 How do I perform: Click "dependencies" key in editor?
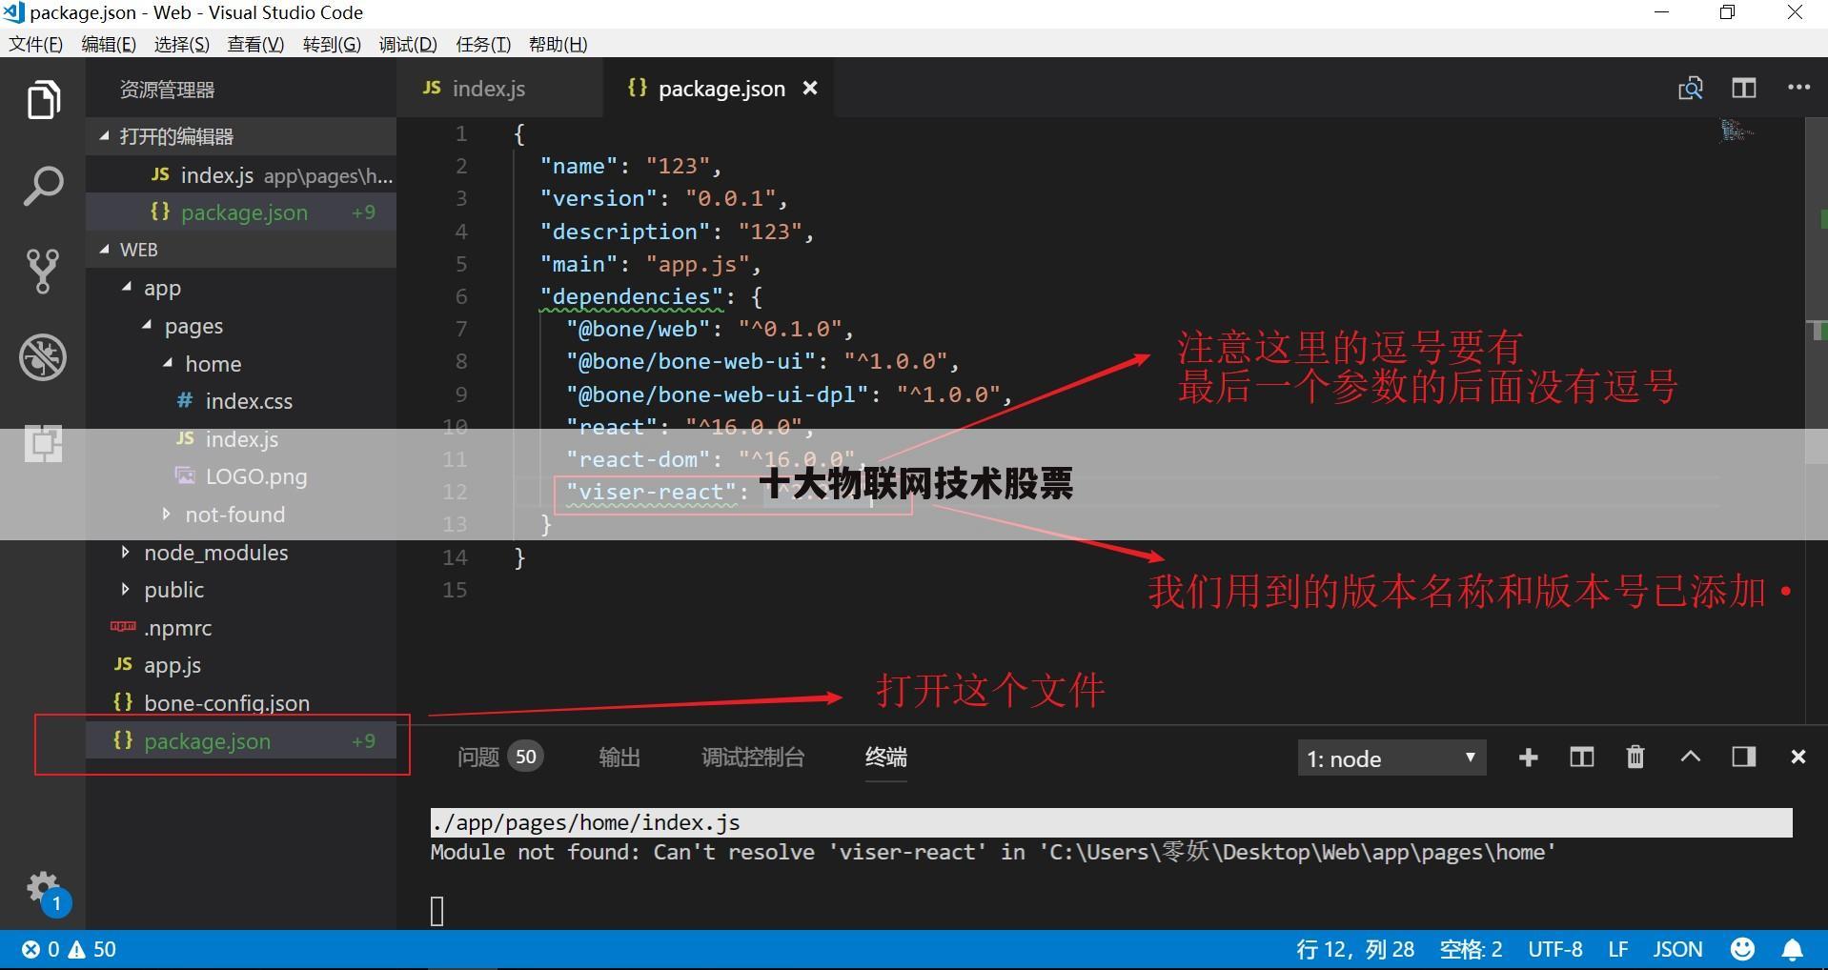[631, 297]
